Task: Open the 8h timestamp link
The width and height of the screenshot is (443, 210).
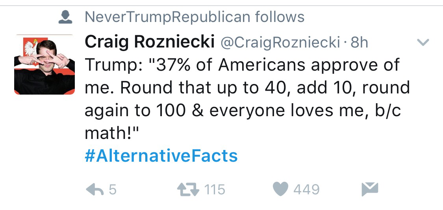Action: pyautogui.click(x=359, y=42)
